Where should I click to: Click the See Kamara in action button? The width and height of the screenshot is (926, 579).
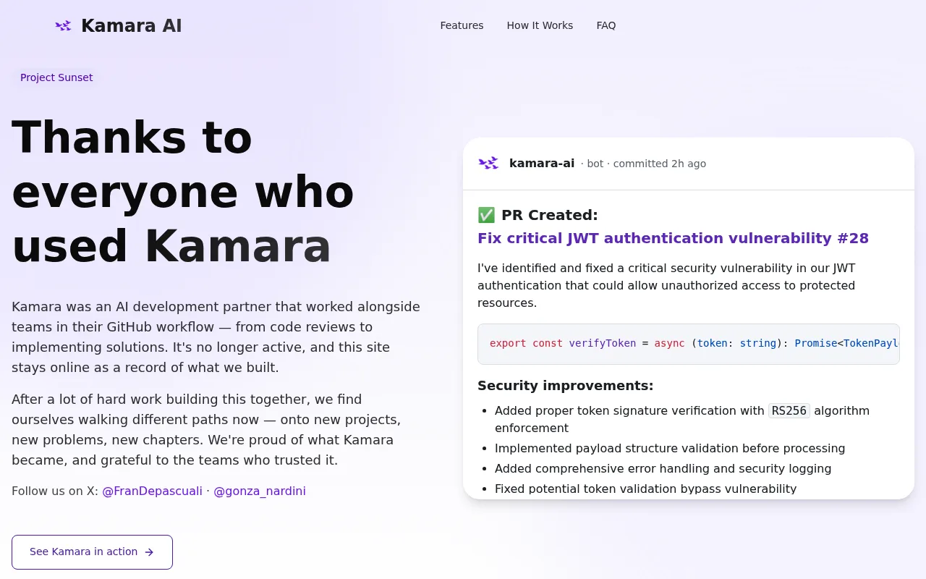pos(92,552)
